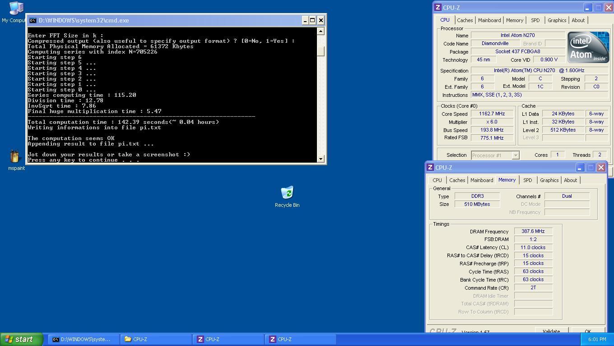The width and height of the screenshot is (614, 346).
Task: Click the x 6.0 multiplier value
Action: click(x=492, y=122)
